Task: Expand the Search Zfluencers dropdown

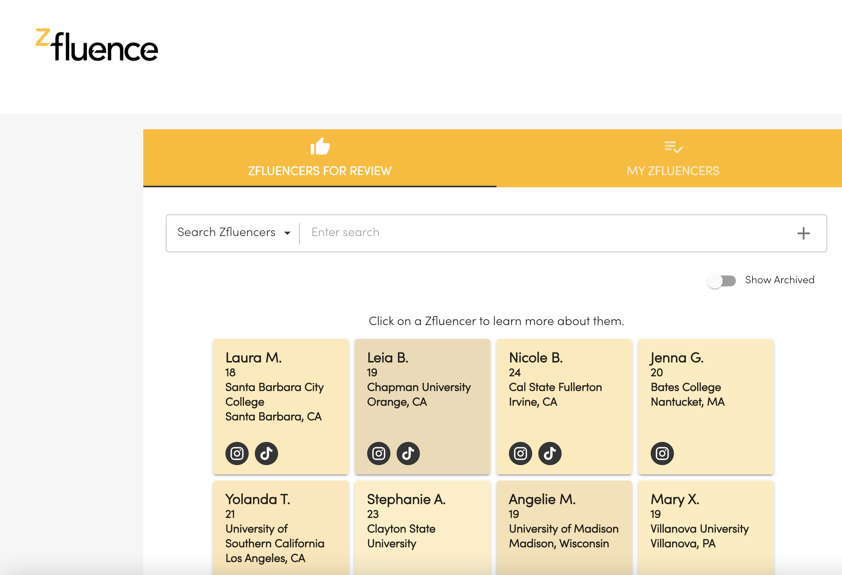Action: coord(234,232)
